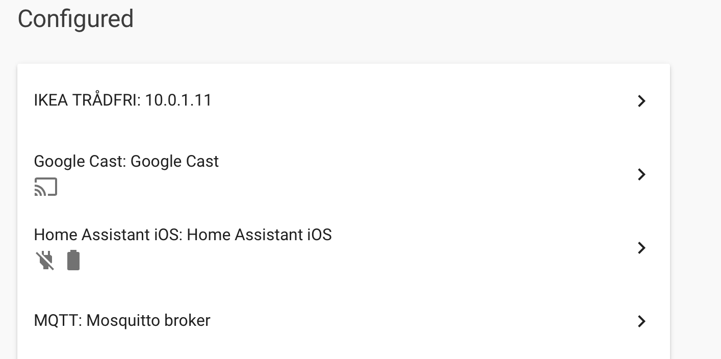Expand the IKEA TRÅDFRI entry chevron
This screenshot has width=721, height=359.
(x=641, y=101)
